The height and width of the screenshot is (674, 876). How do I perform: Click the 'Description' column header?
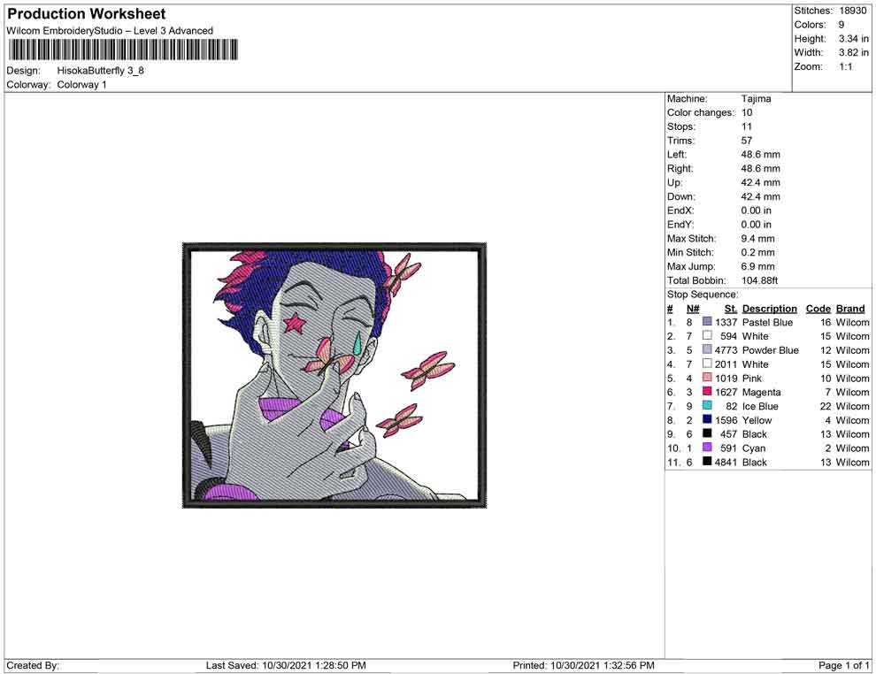click(x=770, y=309)
